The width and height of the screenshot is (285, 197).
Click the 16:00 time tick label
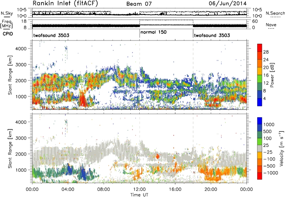[175, 190]
